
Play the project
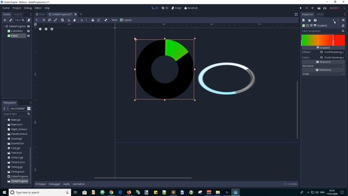coord(301,8)
